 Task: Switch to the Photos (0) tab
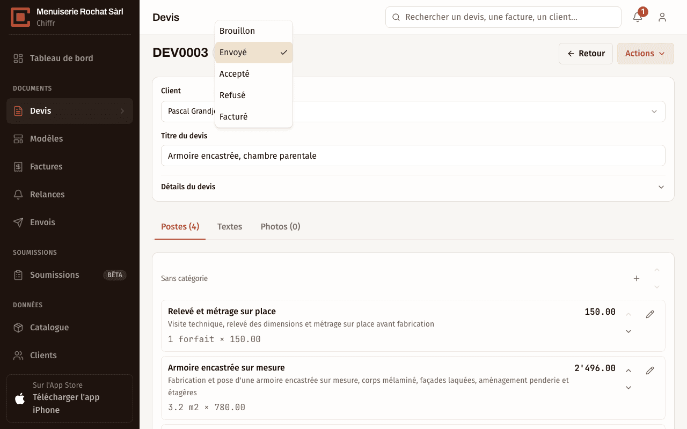coord(280,227)
